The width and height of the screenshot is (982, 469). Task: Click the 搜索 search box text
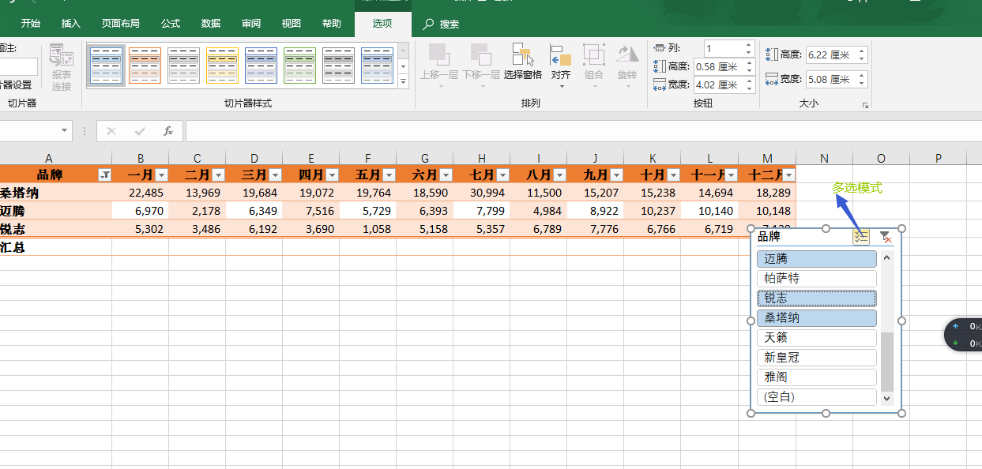point(450,24)
